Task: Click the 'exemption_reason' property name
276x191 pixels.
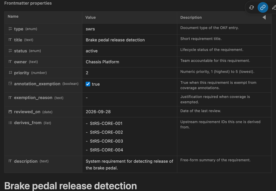Action: tap(33, 97)
